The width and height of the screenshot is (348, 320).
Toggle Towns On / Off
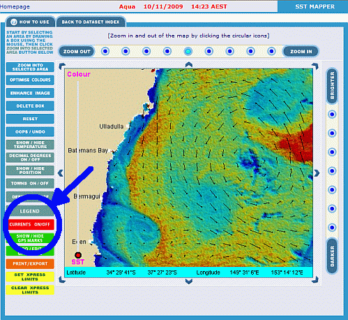tap(30, 183)
